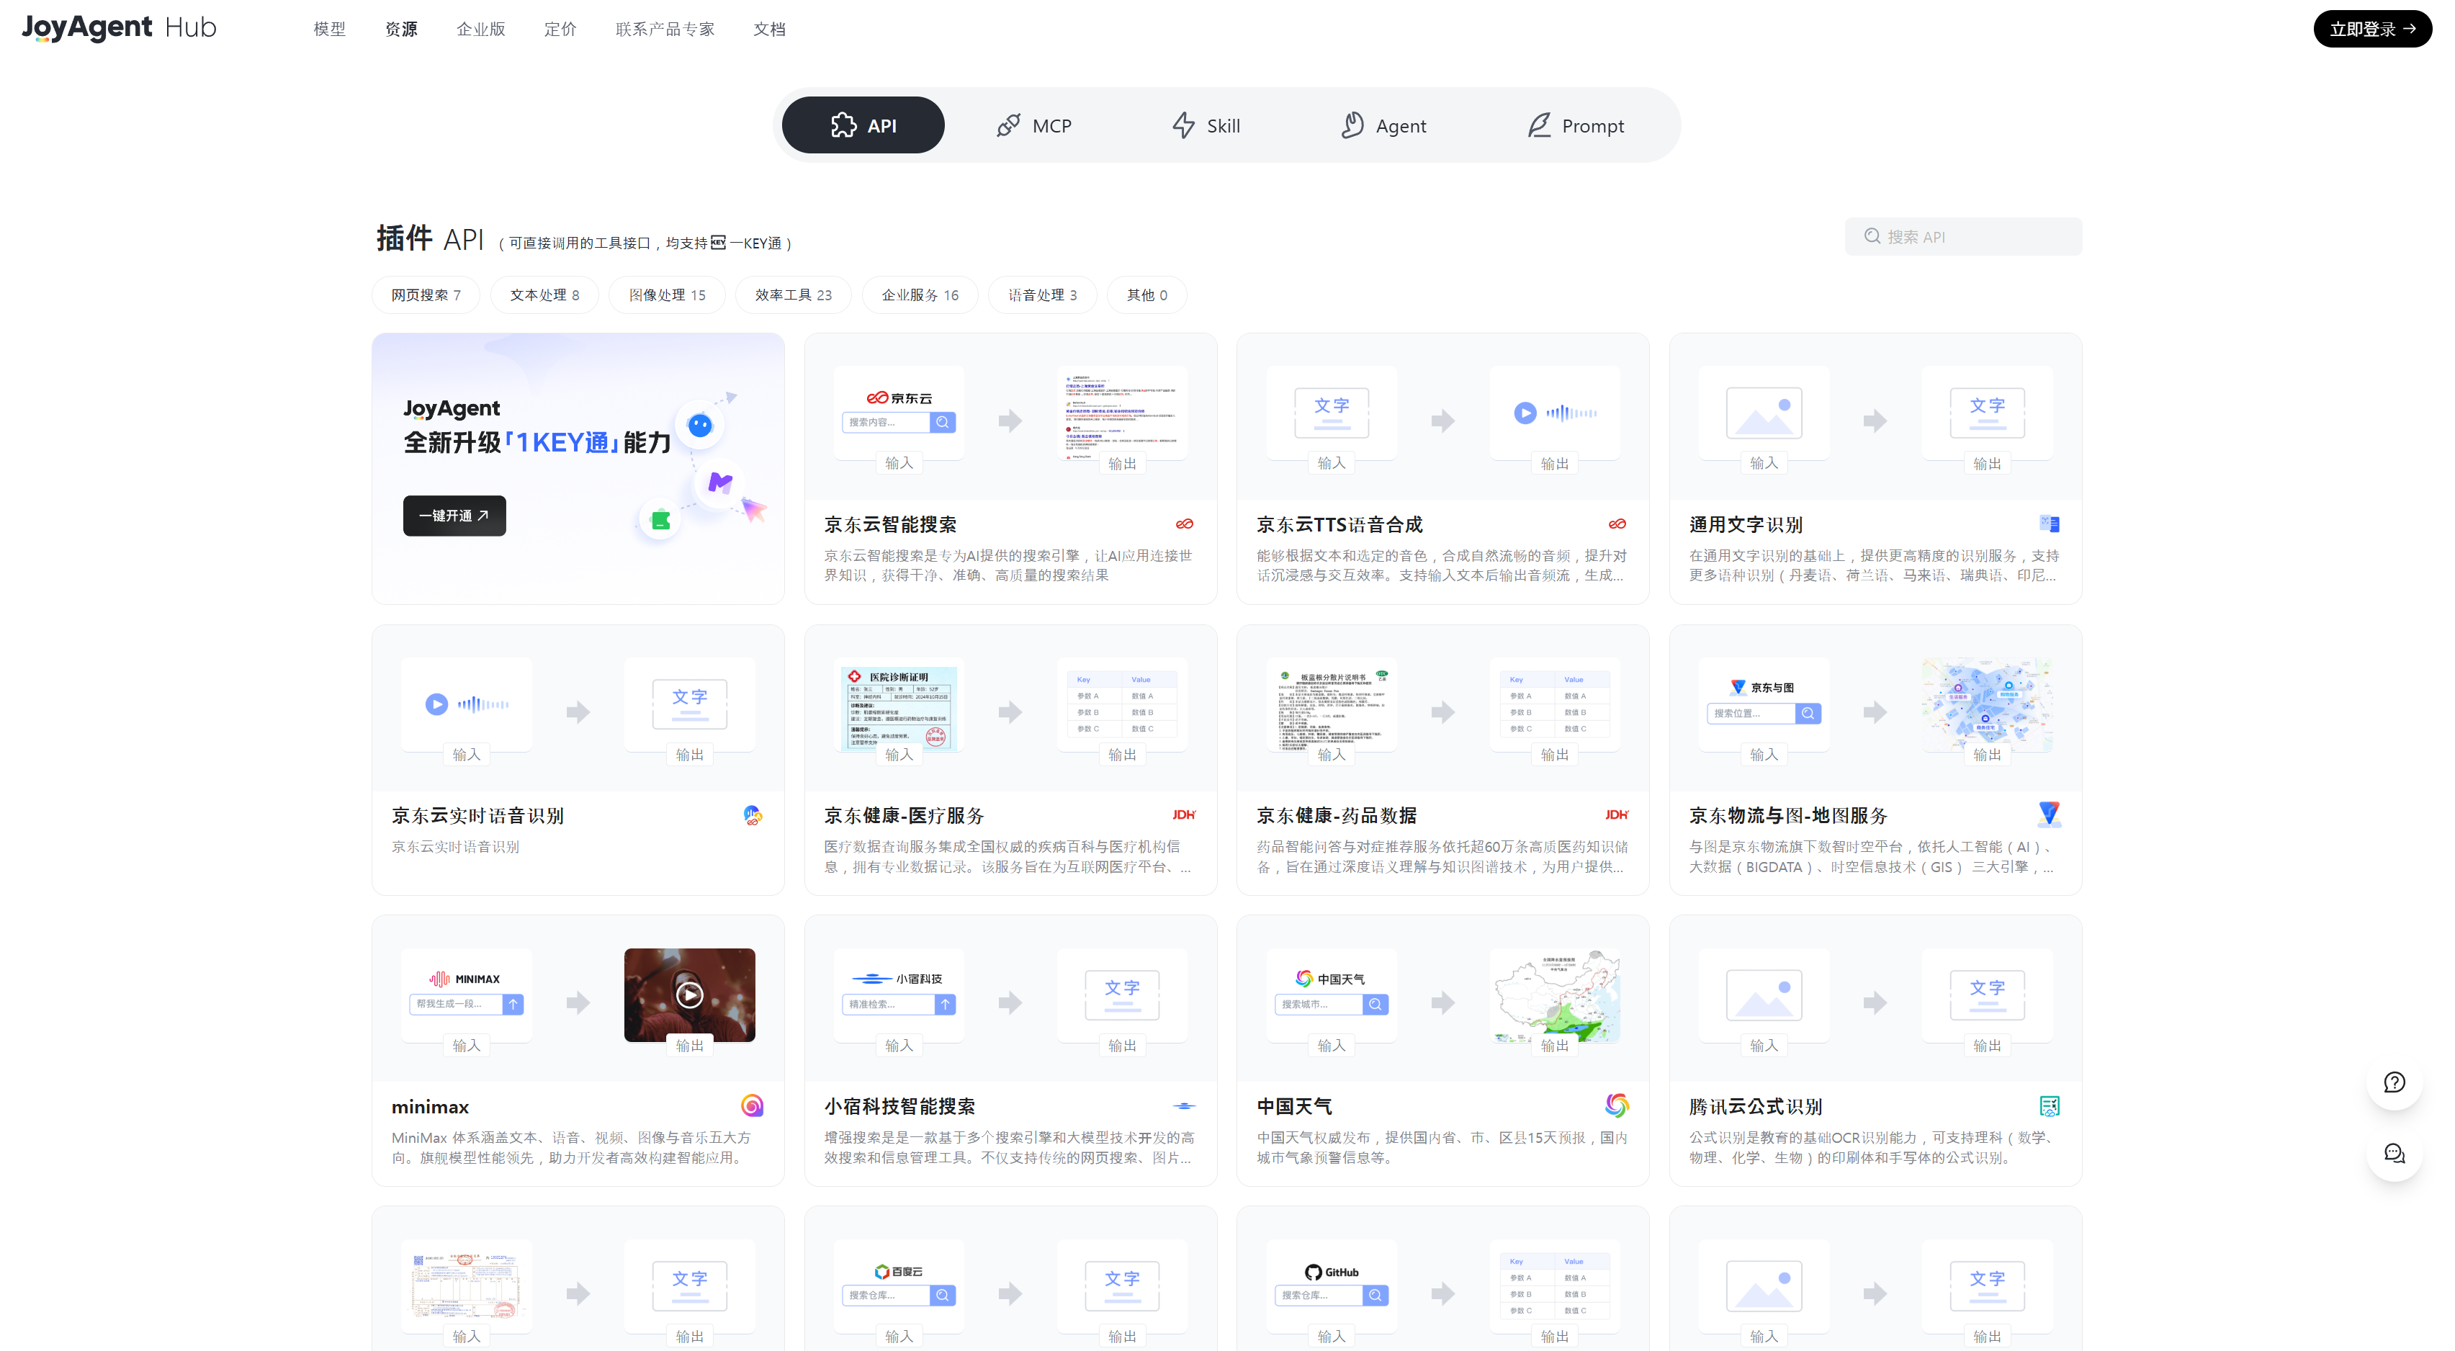Click the 小宿科技 logo icon beside 小宿科技智能搜索
The height and width of the screenshot is (1351, 2455).
click(1185, 1106)
